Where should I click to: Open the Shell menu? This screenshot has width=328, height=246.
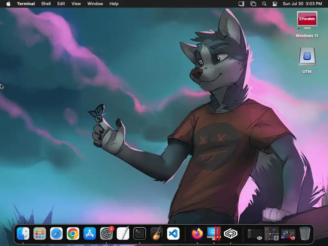46,4
